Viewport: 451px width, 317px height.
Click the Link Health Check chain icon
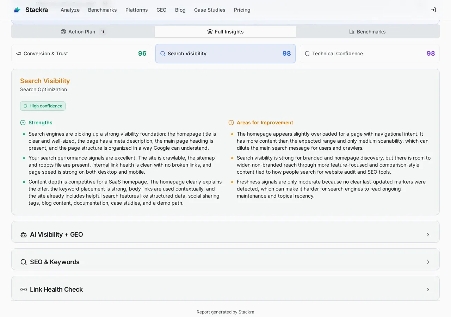[24, 290]
